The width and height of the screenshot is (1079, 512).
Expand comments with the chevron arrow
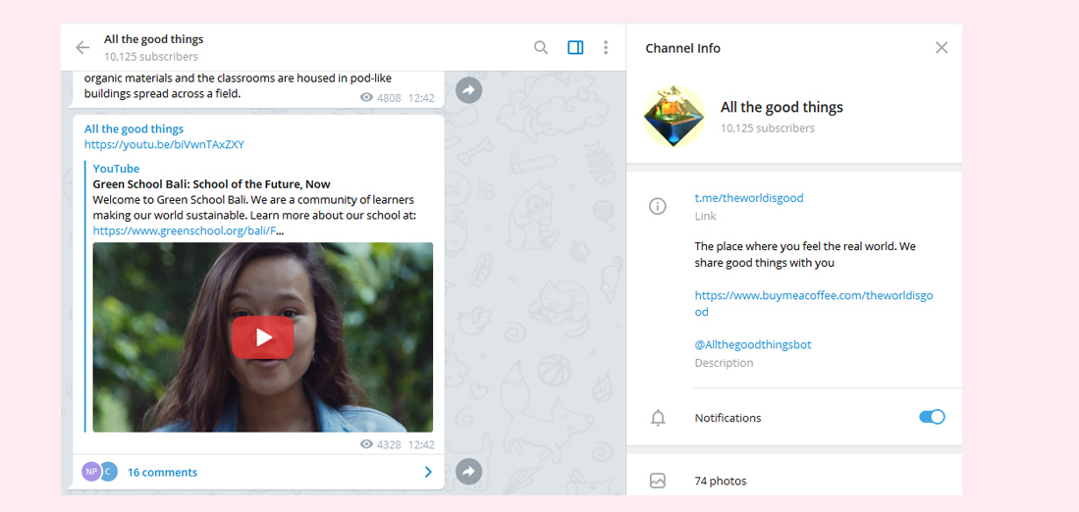[428, 472]
